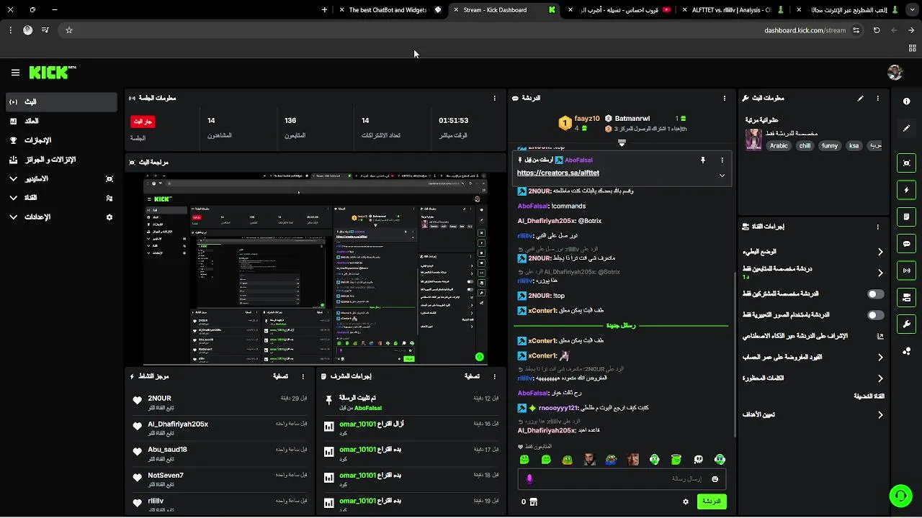Open chat settings gear icon
Viewport: 922px width, 518px height.
pos(686,501)
